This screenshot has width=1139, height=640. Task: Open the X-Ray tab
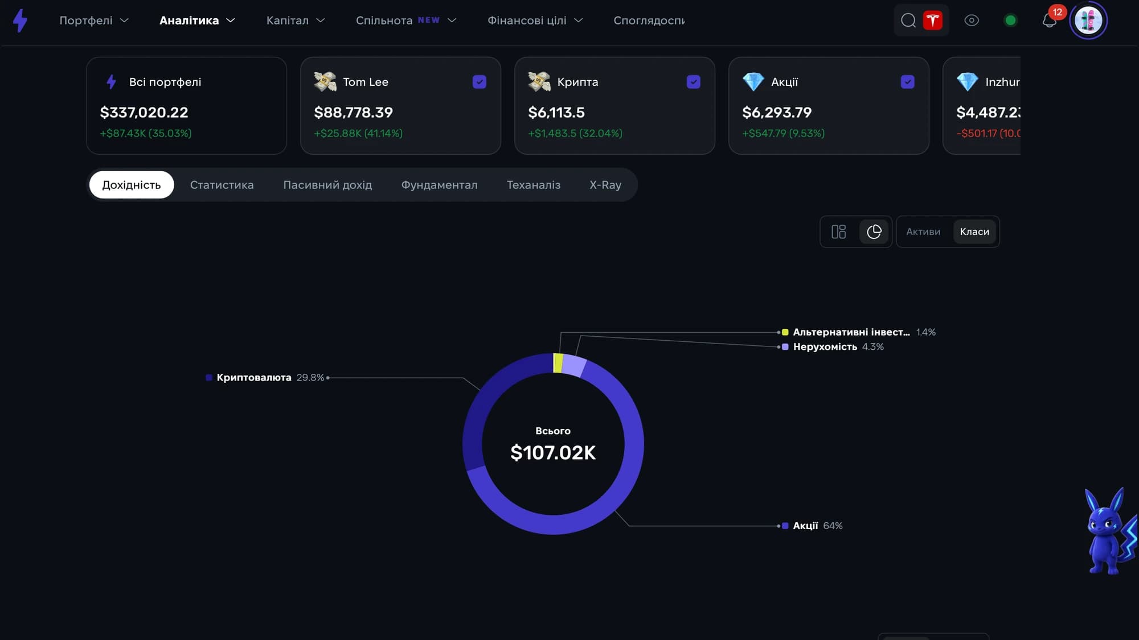[605, 185]
